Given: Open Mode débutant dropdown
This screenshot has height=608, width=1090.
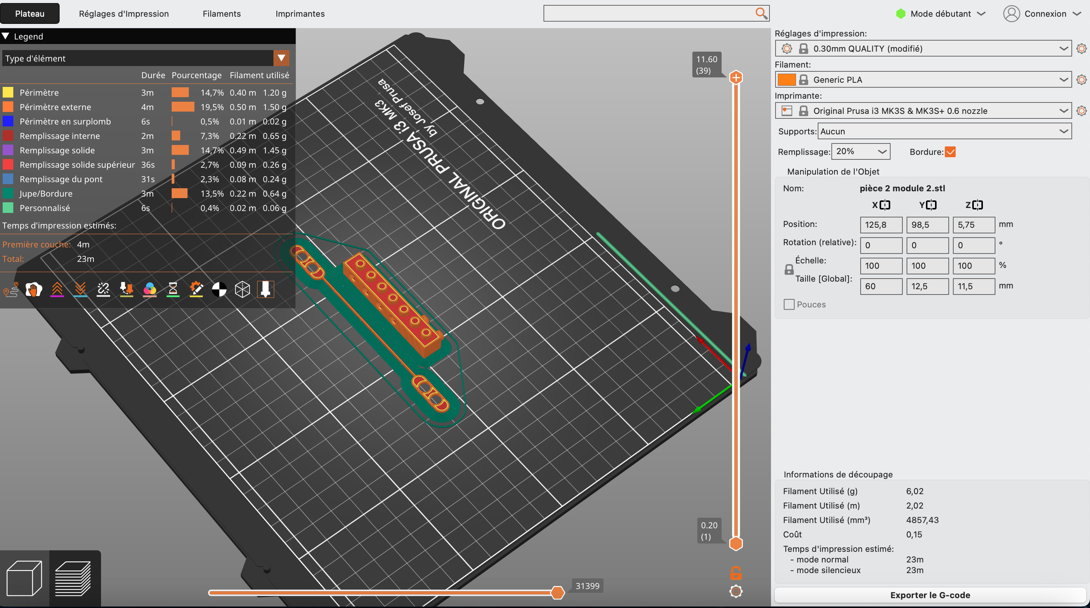Looking at the screenshot, I should [941, 14].
